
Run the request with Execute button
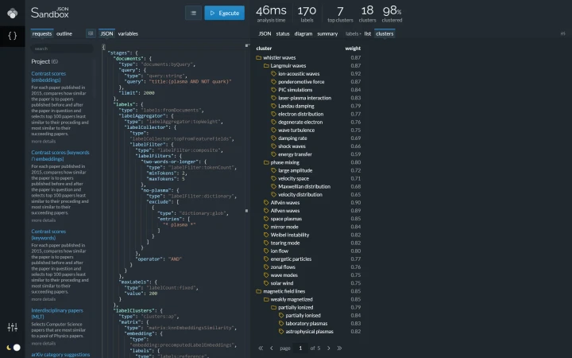coord(224,14)
